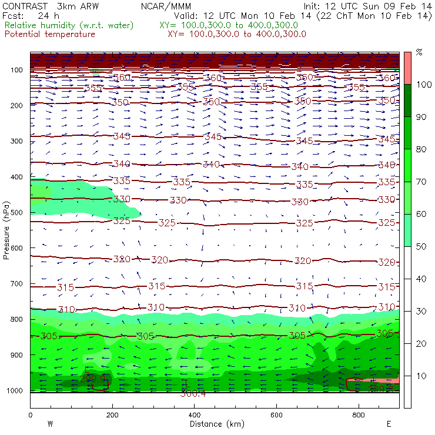The width and height of the screenshot is (435, 435).
Task: Click the 800 tick on the distance axis
Action: tap(359, 415)
